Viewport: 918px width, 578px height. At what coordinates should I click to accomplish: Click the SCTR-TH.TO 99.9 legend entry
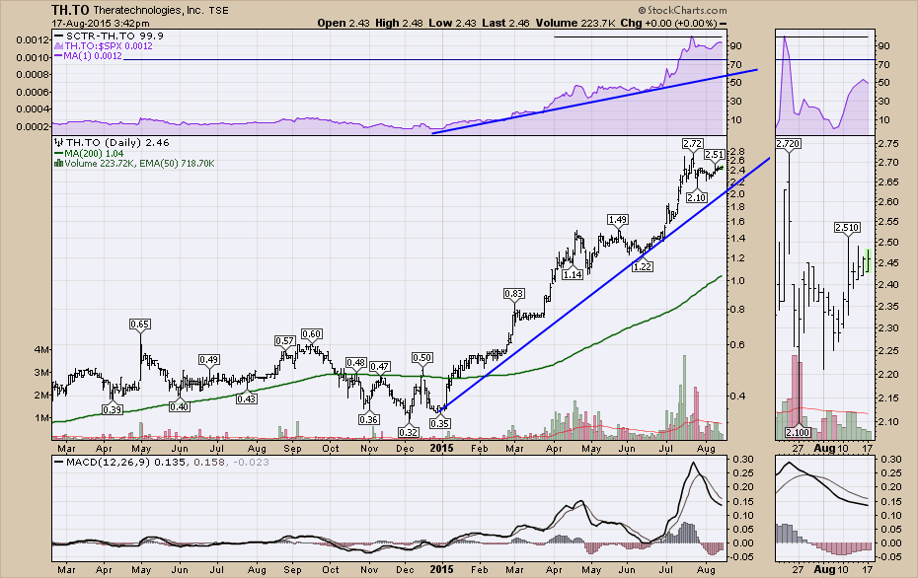pos(115,36)
